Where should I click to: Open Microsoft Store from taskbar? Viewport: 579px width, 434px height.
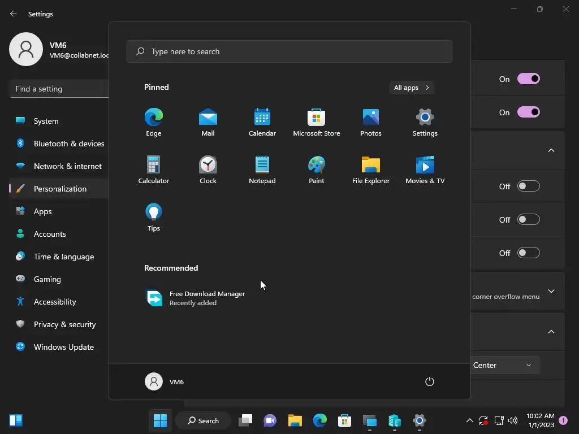(344, 420)
